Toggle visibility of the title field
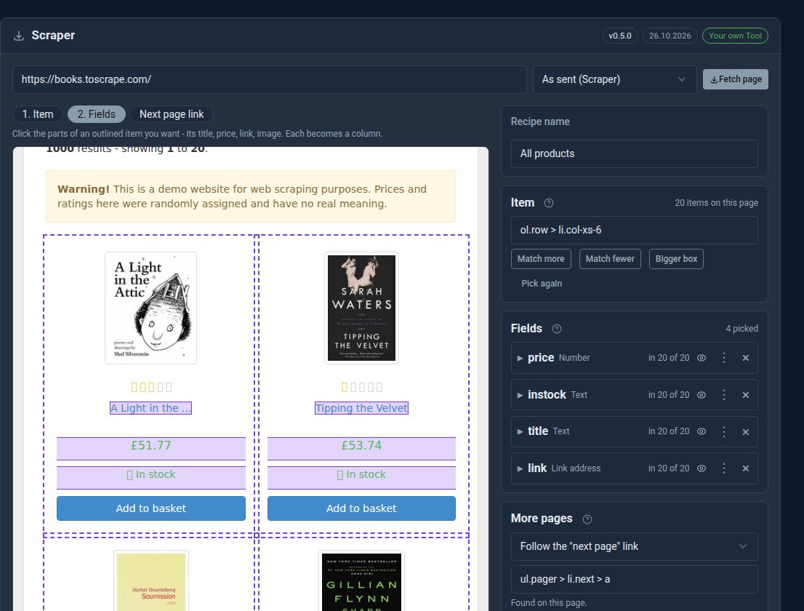The width and height of the screenshot is (804, 611). [x=702, y=432]
